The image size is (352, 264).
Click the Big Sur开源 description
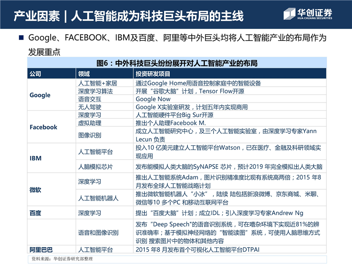(x=174, y=115)
